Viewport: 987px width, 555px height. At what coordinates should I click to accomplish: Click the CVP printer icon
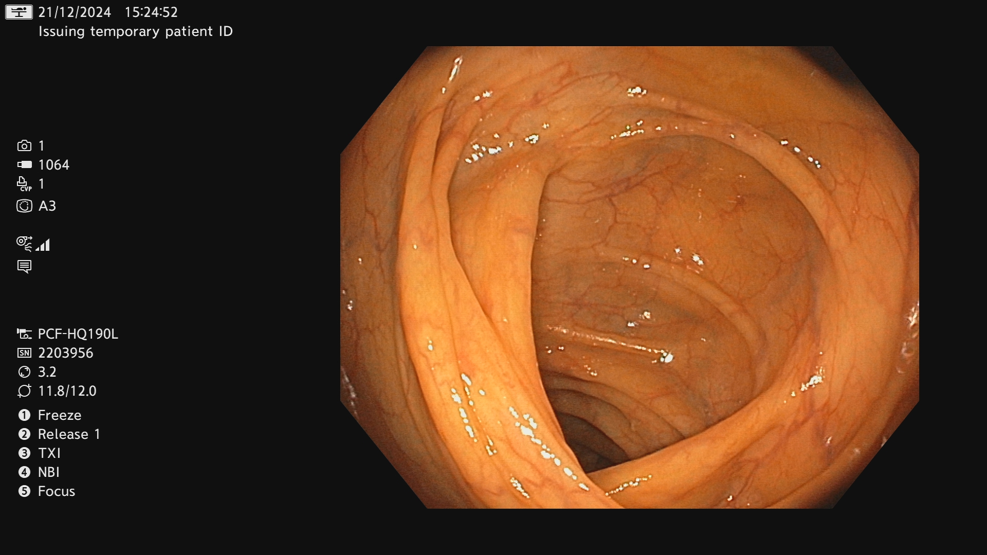click(24, 184)
